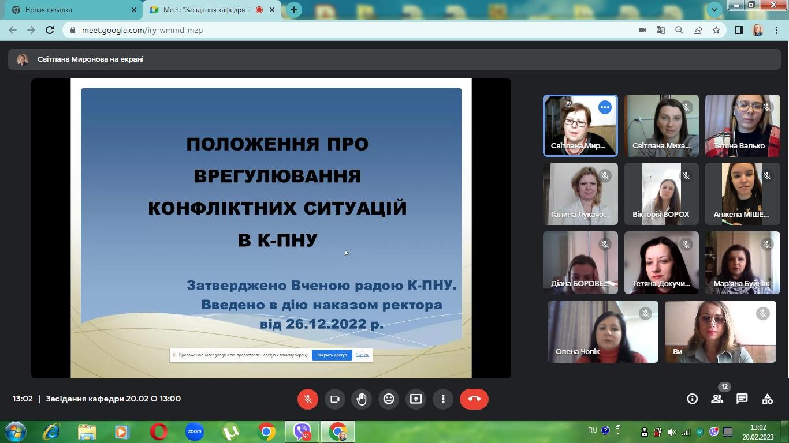Toggle the camera on or off
789x443 pixels.
click(x=335, y=399)
